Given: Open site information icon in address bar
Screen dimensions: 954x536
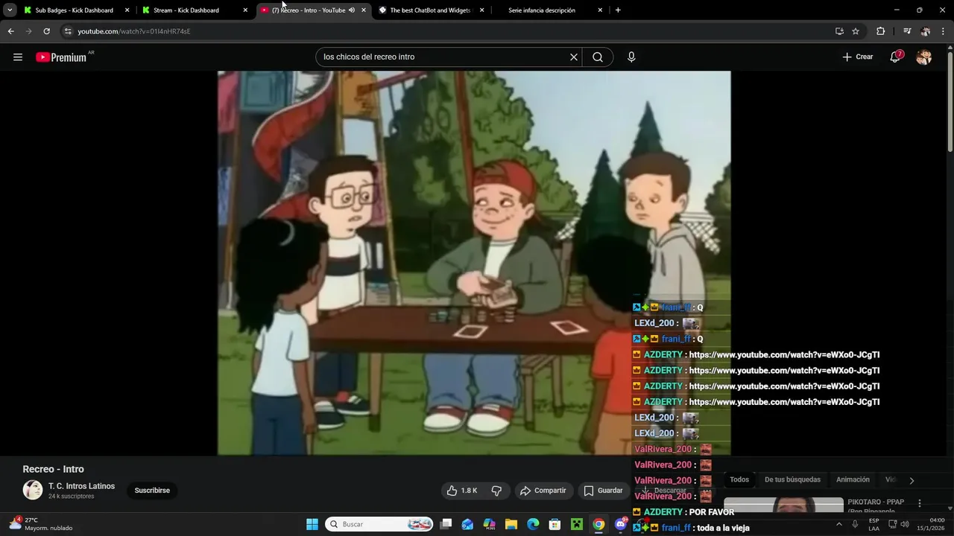Looking at the screenshot, I should [68, 31].
